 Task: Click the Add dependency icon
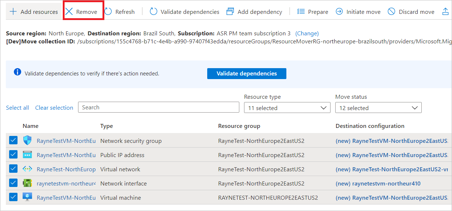230,12
